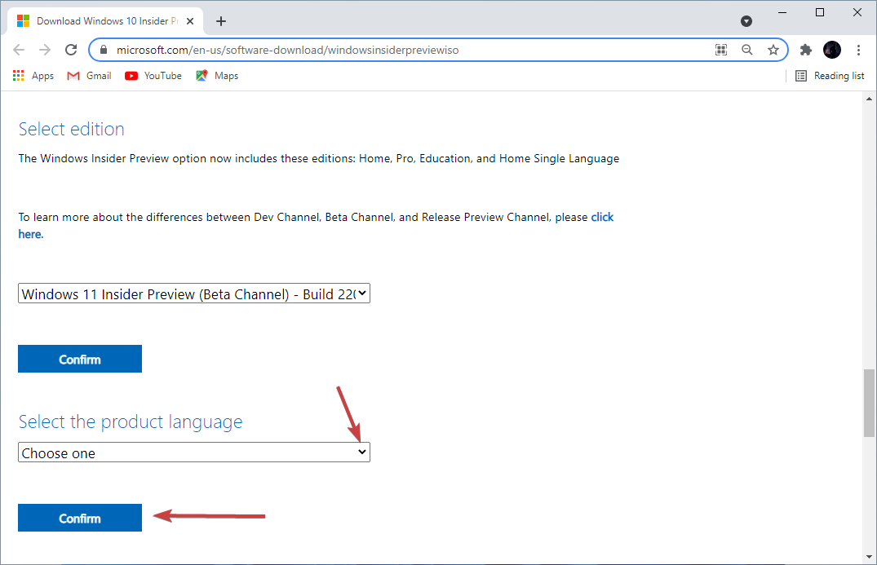877x565 pixels.
Task: Open a new tab with plus button
Action: (221, 21)
